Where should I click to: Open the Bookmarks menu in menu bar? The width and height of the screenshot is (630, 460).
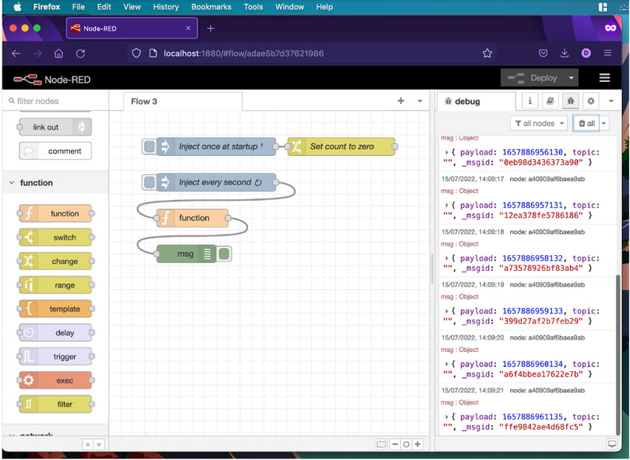(x=211, y=7)
